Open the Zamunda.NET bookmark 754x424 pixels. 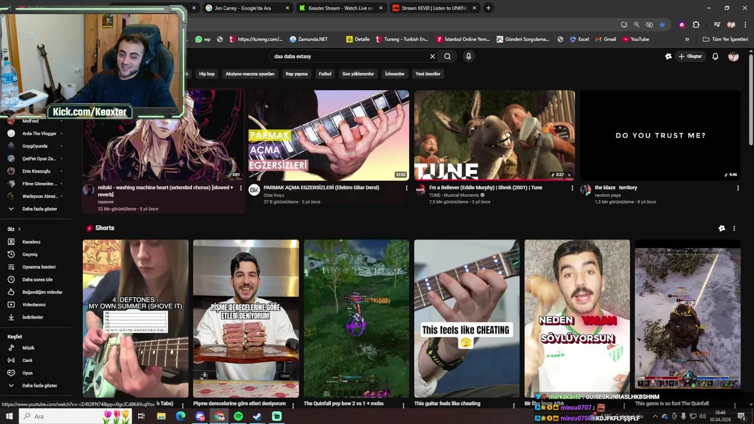click(x=309, y=39)
